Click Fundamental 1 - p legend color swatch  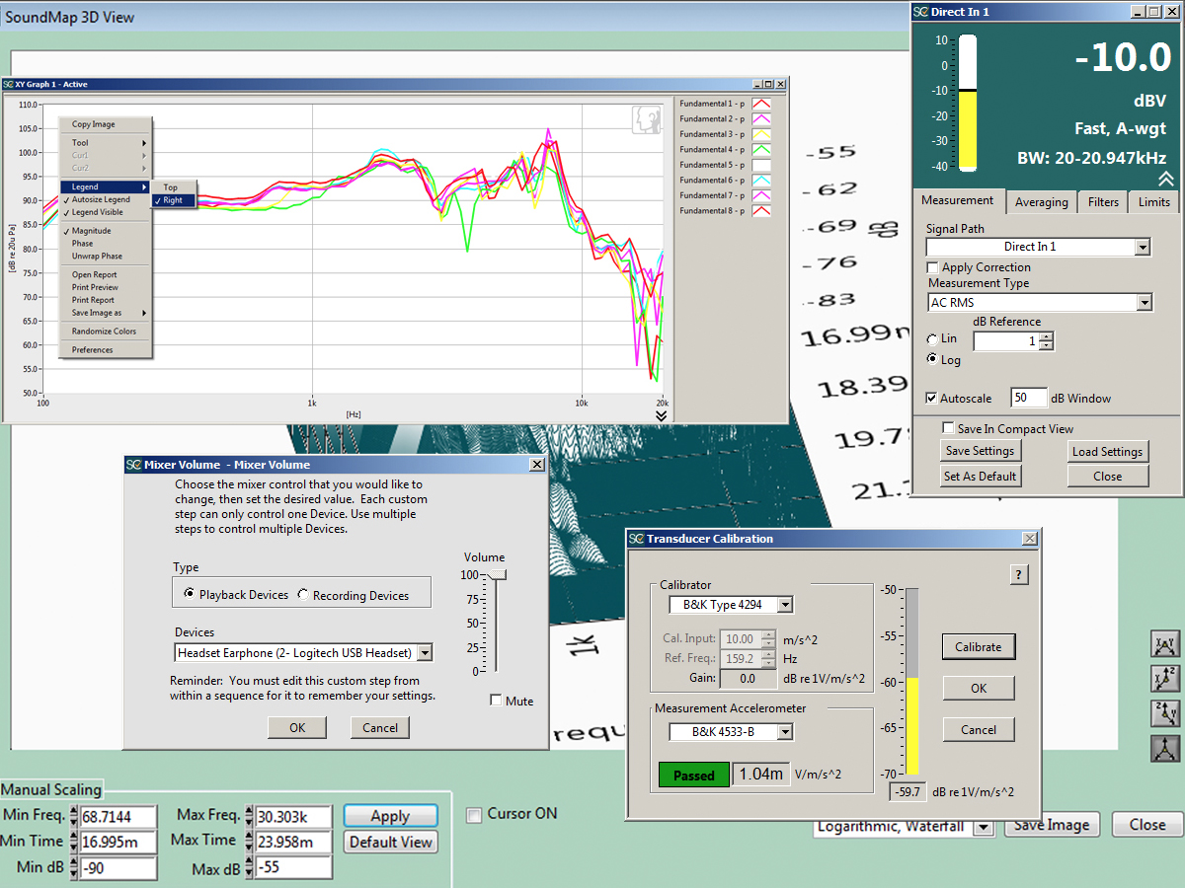[761, 104]
